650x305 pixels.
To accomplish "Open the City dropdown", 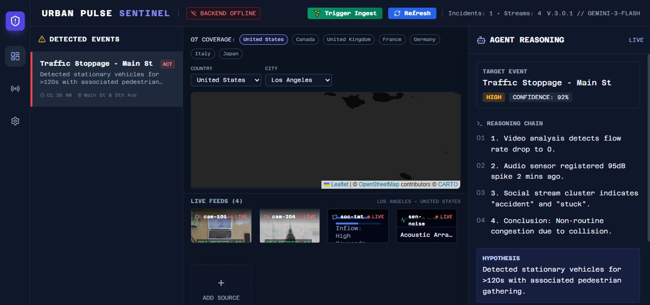I will 299,80.
